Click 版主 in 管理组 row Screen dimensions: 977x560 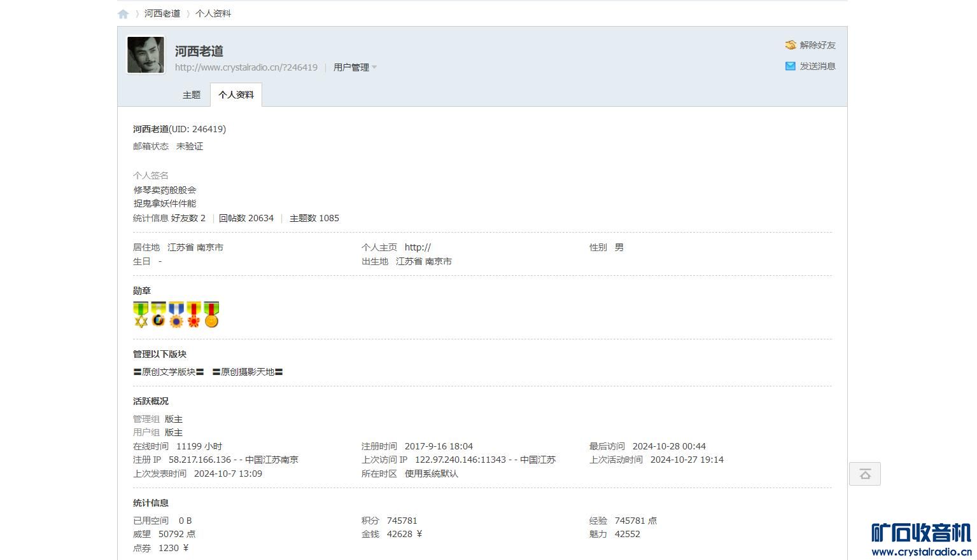pos(174,419)
